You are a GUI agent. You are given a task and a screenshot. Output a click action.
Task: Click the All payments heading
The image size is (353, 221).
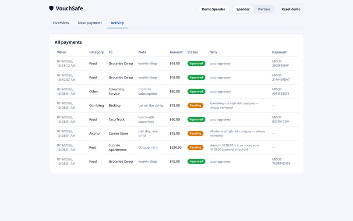pos(68,42)
